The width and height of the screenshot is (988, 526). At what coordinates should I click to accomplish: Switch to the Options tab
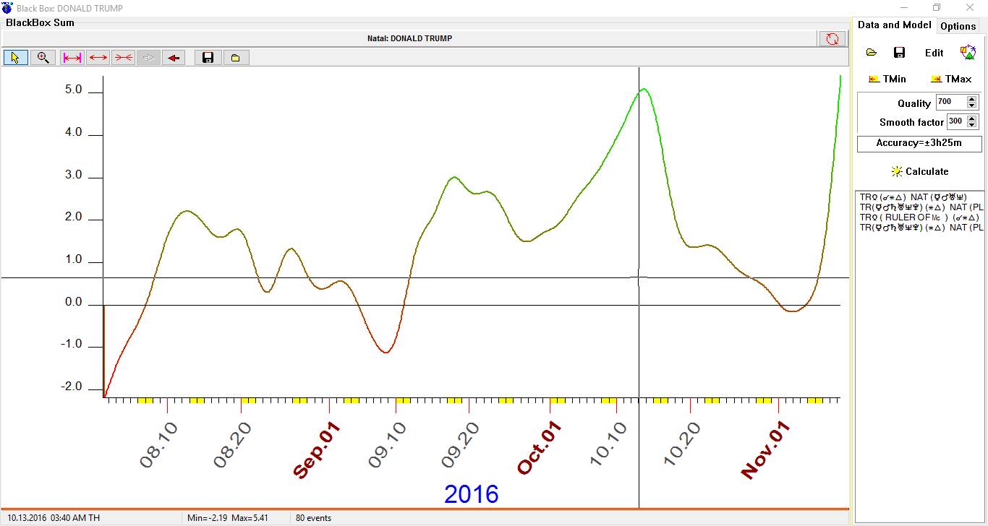958,26
